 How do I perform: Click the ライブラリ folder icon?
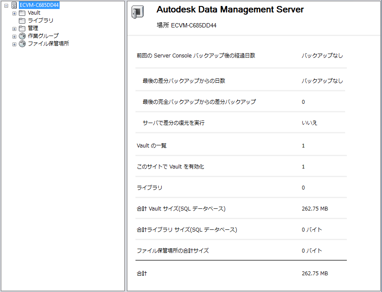point(22,21)
